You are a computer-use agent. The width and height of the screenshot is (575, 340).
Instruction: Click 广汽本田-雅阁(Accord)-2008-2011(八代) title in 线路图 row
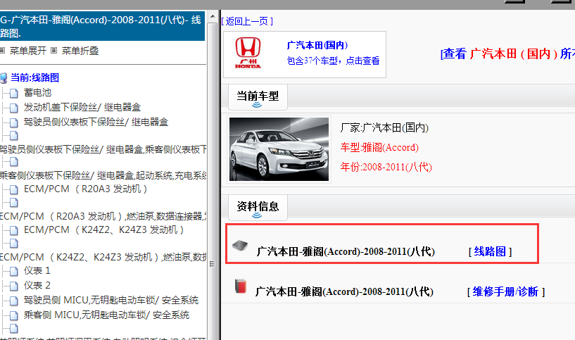(x=346, y=251)
